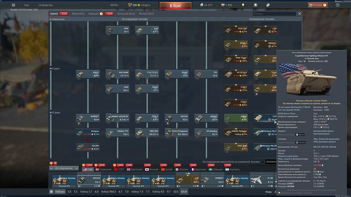Image resolution: width=351 pixels, height=197 pixels.
Task: Open the inventory items icon in top bar
Action: [256, 5]
